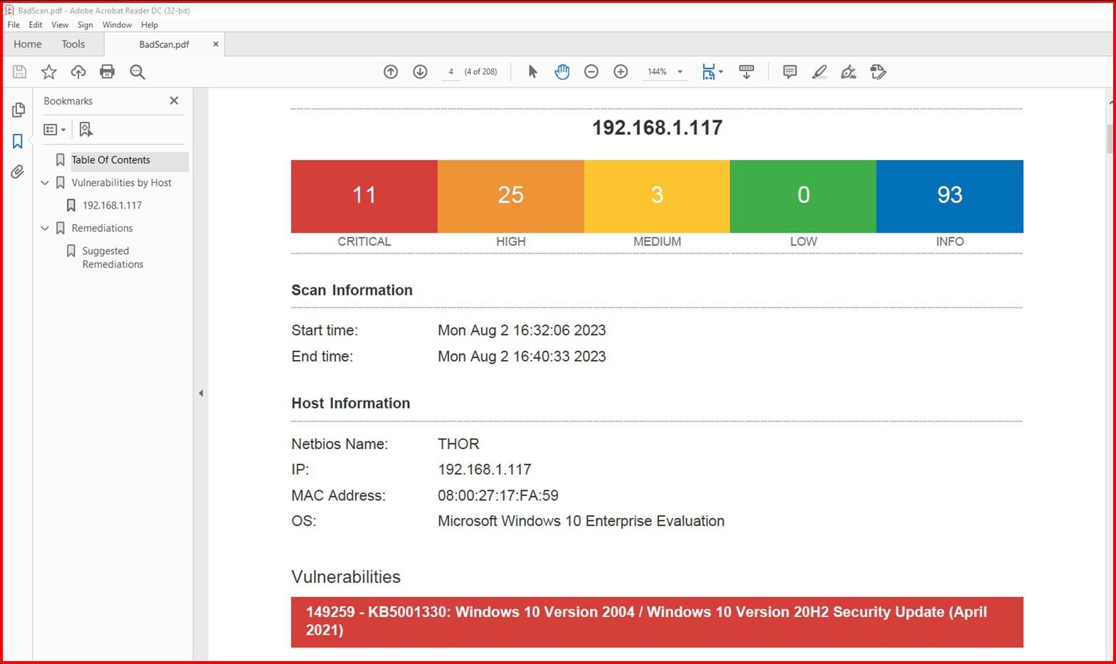Select the highlight text tool
This screenshot has height=664, width=1116.
pyautogui.click(x=819, y=72)
